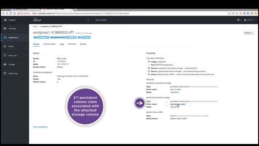The image size is (259, 146).
Task: Click the Not Secure warning triangle
Action: click(x=19, y=13)
